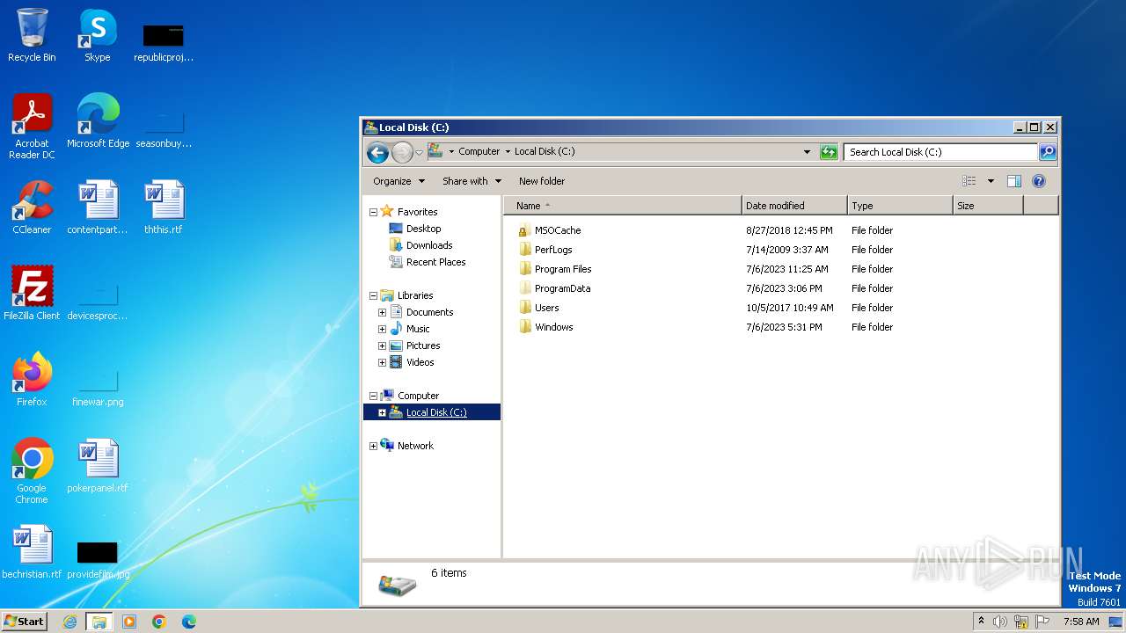Expand the Music library node
The image size is (1126, 633).
point(382,329)
